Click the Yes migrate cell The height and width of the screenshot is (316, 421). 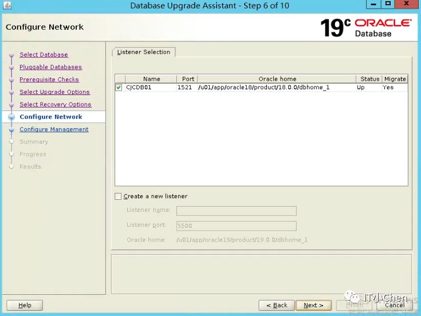395,88
